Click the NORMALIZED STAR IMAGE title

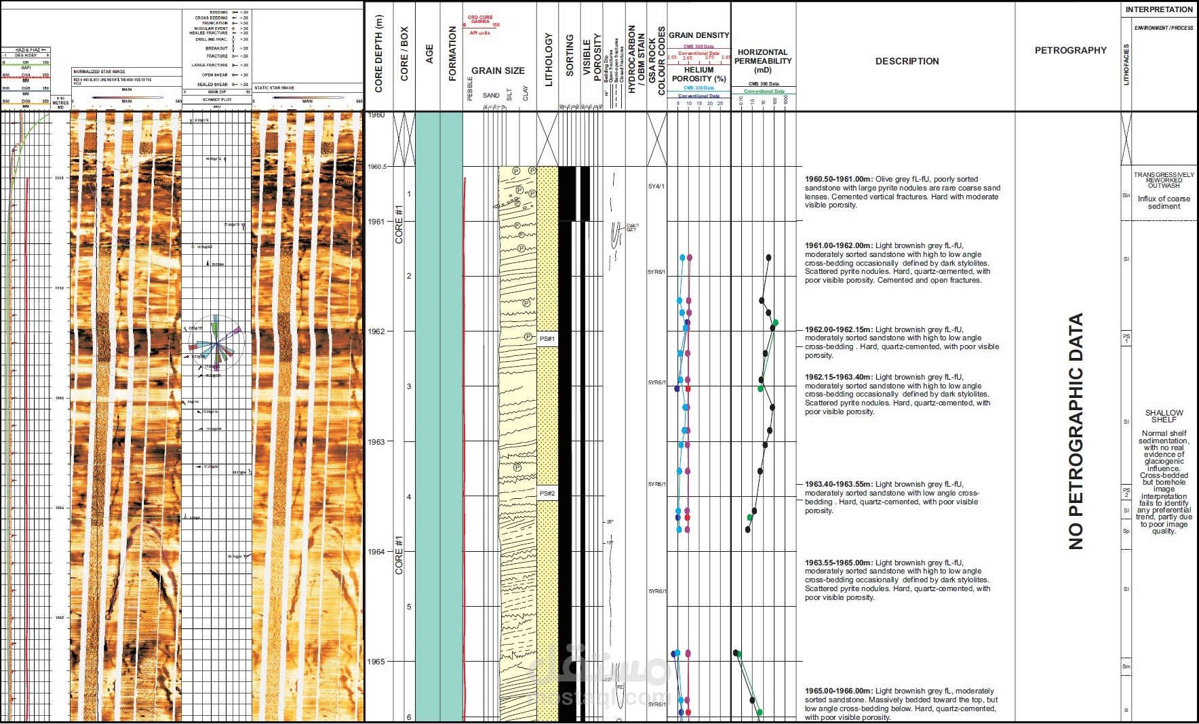[x=99, y=71]
